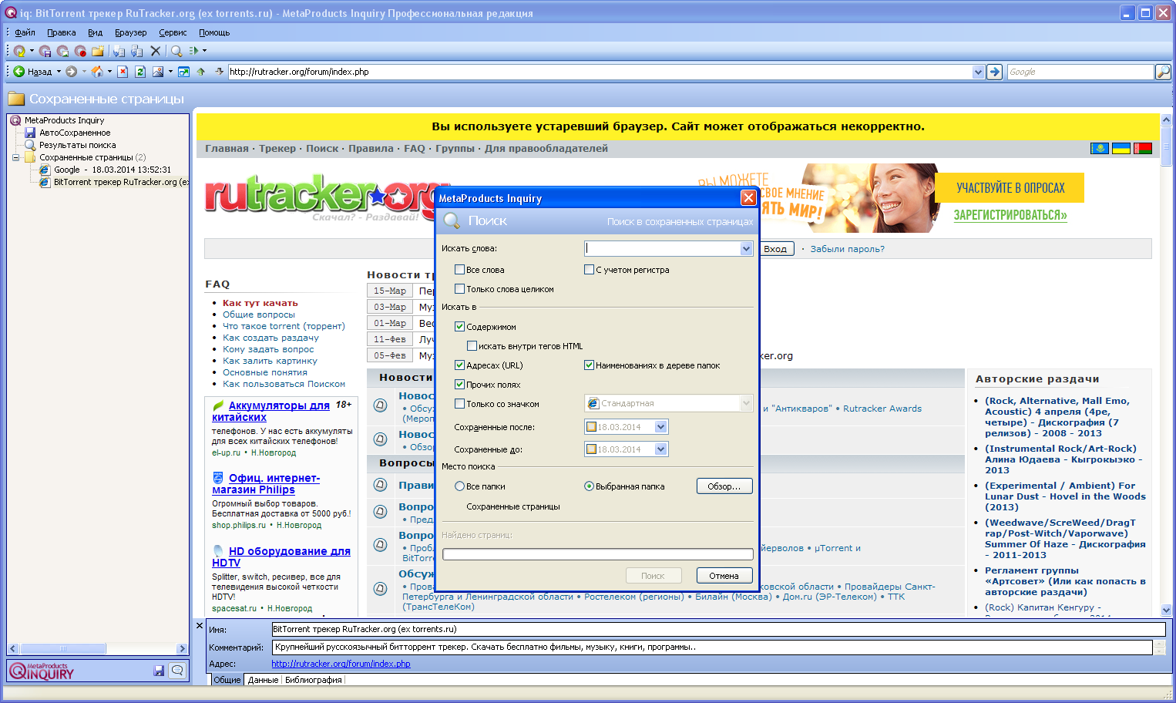Go to the Home page icon
The height and width of the screenshot is (703, 1176).
pos(97,72)
